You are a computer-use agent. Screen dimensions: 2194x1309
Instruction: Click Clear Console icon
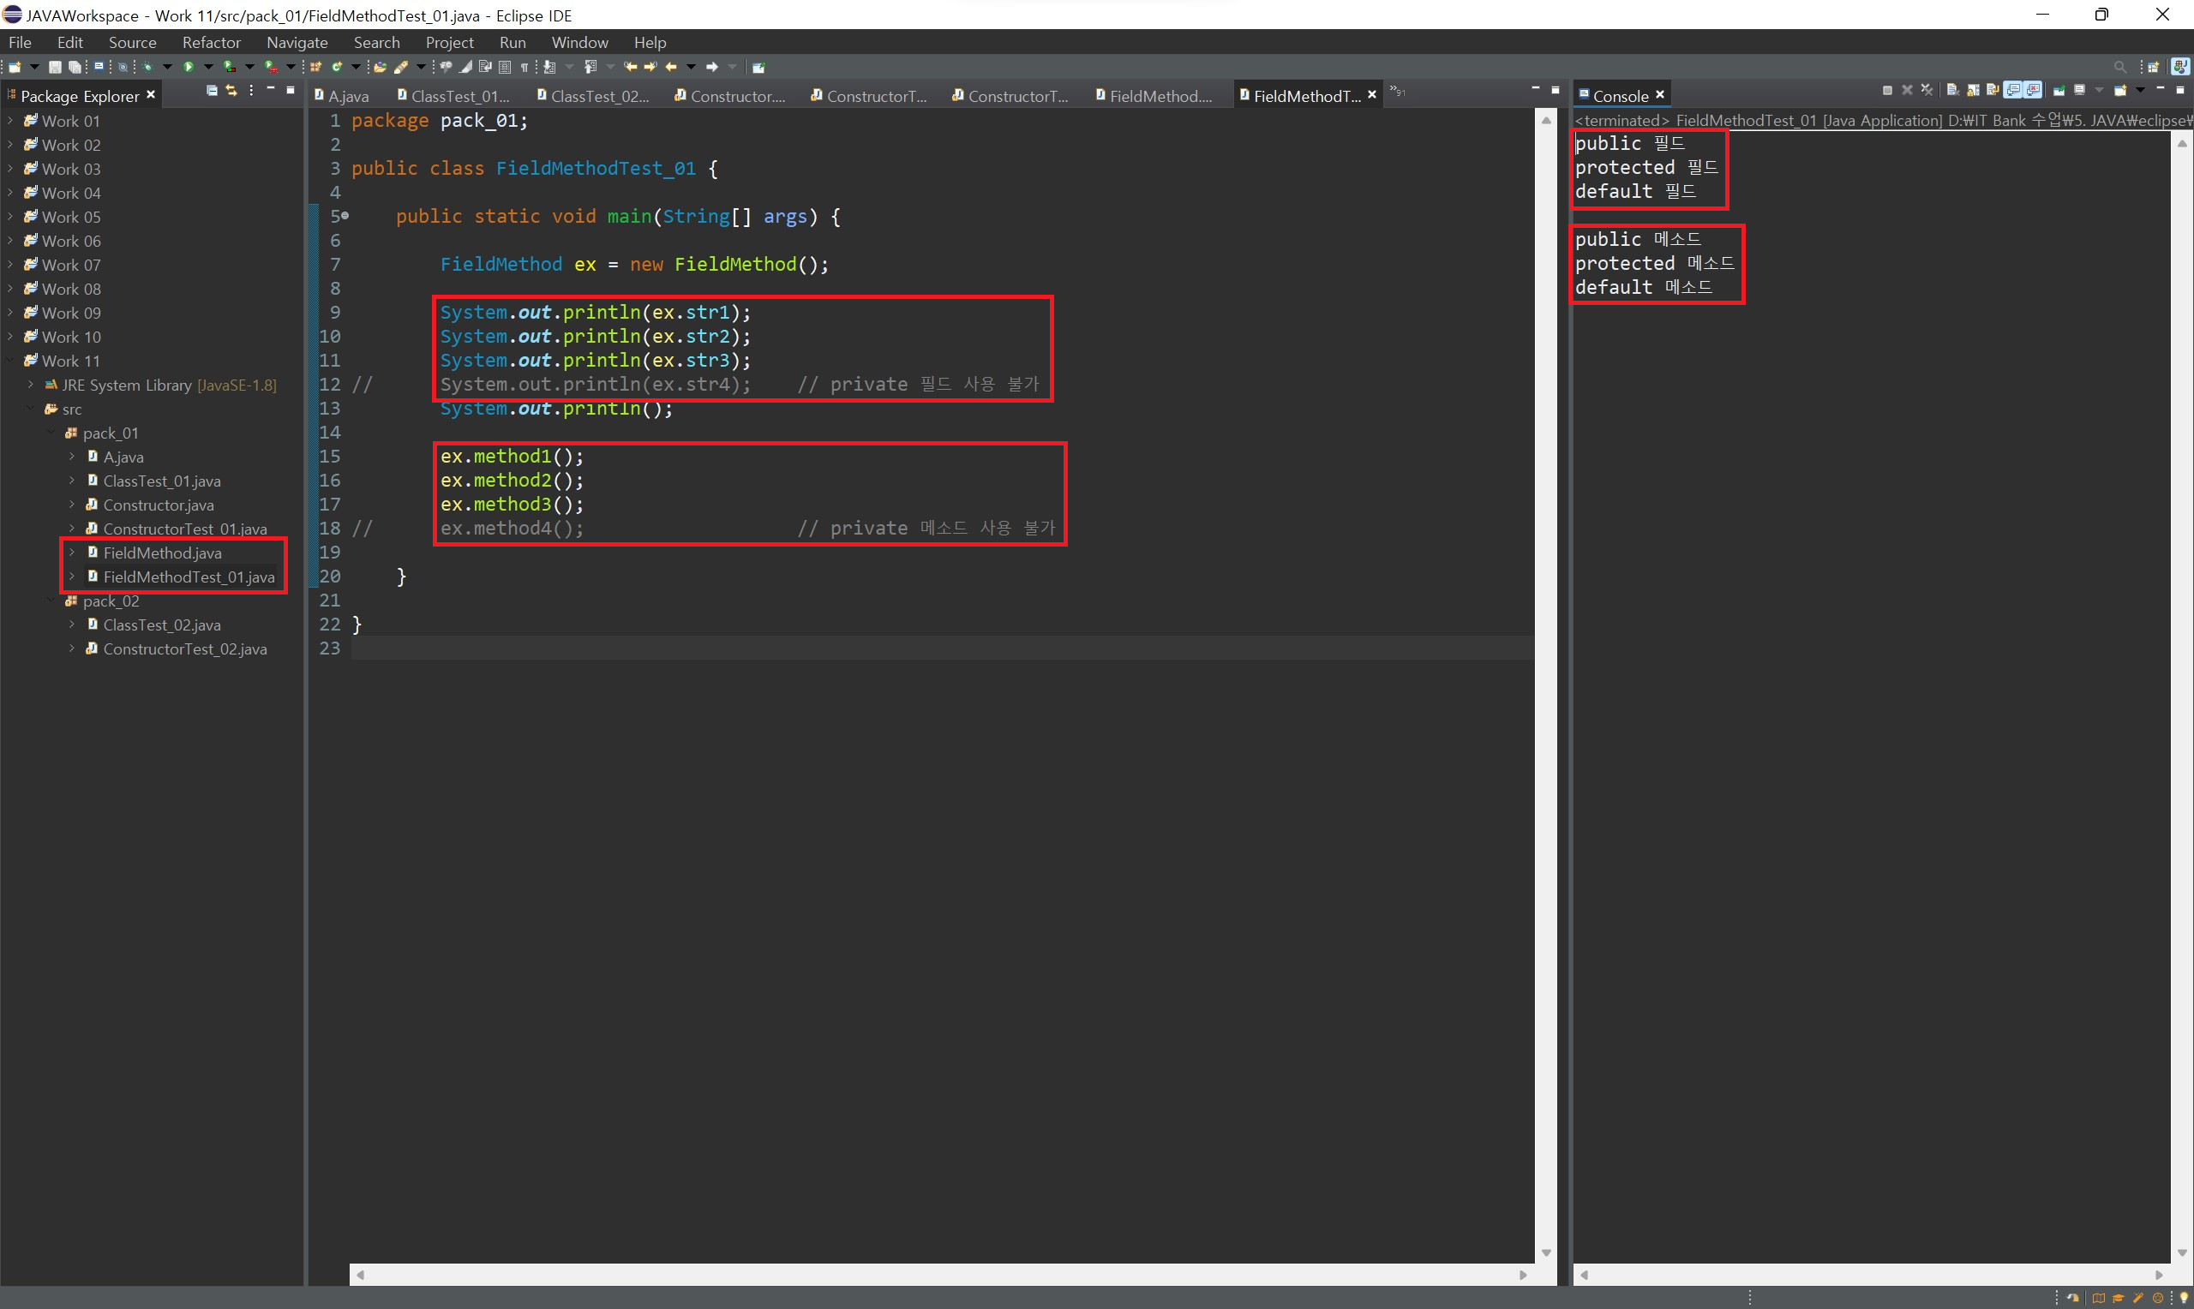[x=1953, y=90]
